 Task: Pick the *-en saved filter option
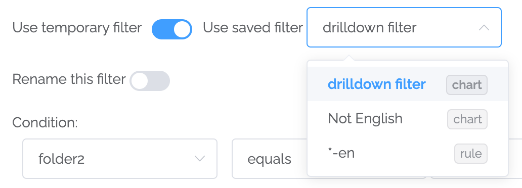click(408, 154)
